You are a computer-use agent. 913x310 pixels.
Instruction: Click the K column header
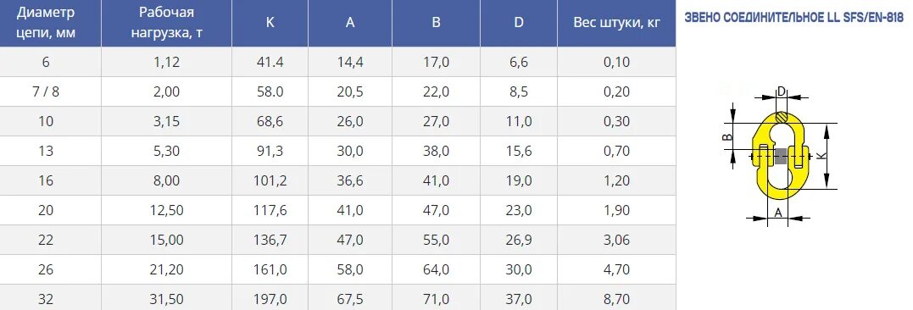point(270,23)
